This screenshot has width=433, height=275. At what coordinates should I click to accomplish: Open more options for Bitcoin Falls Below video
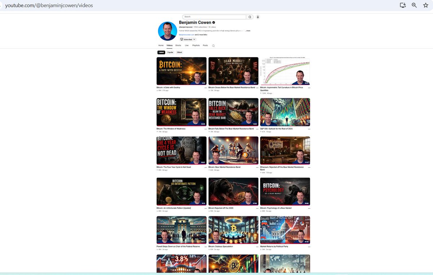257,129
